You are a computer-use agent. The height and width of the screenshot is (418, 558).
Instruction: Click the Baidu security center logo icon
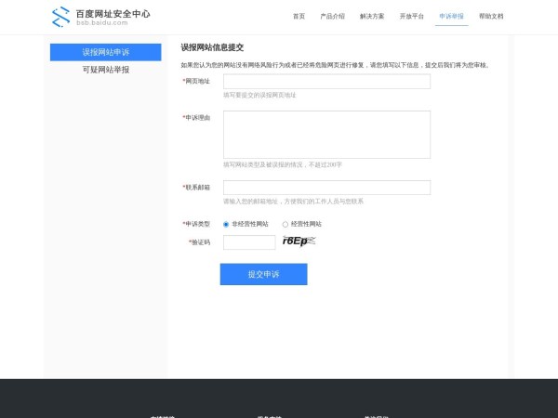(60, 17)
